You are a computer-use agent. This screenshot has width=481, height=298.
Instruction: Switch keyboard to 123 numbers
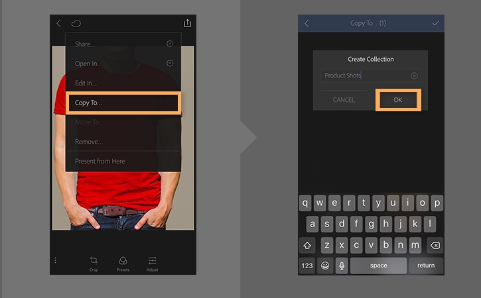[x=307, y=266]
